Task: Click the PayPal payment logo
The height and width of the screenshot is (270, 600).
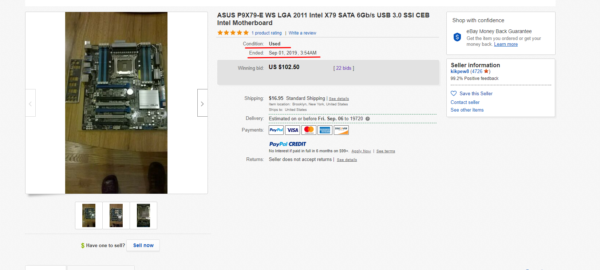Action: [x=276, y=130]
